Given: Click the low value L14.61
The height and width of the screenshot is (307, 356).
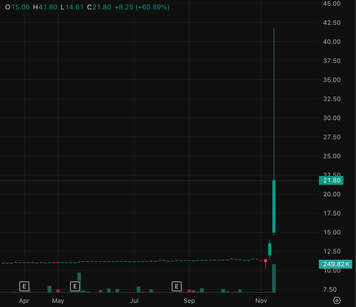Looking at the screenshot, I should [72, 7].
